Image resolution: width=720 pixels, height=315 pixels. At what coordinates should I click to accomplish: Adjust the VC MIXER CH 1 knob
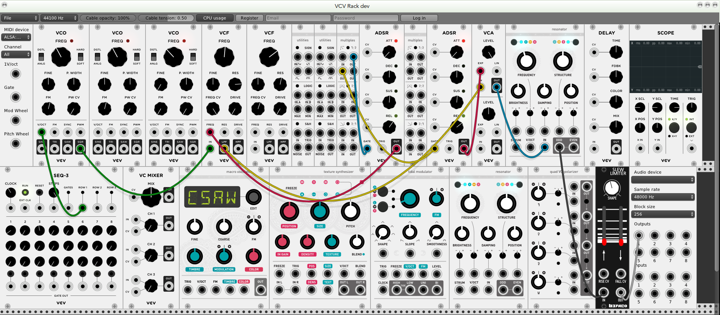(151, 225)
